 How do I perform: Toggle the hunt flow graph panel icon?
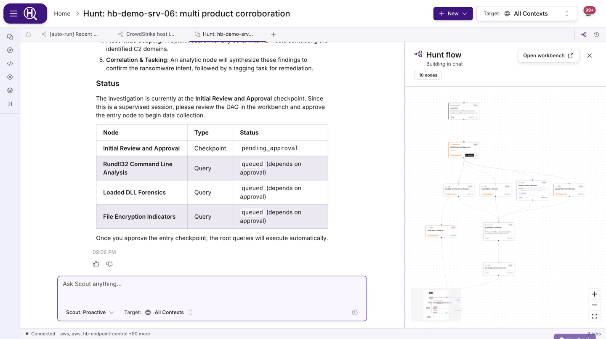pyautogui.click(x=584, y=34)
